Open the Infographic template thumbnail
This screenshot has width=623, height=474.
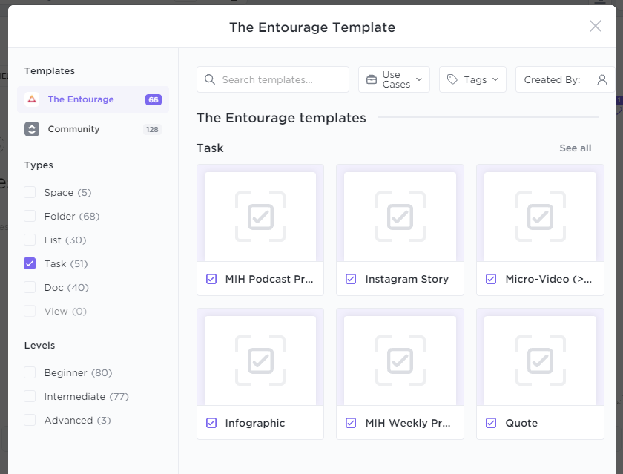tap(260, 361)
